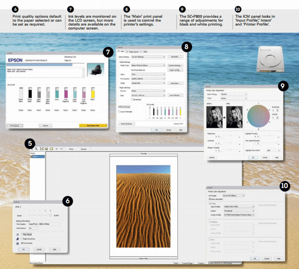This screenshot has width=299, height=269.
Task: Click Cancel in the preview toolbar
Action: pos(83,149)
